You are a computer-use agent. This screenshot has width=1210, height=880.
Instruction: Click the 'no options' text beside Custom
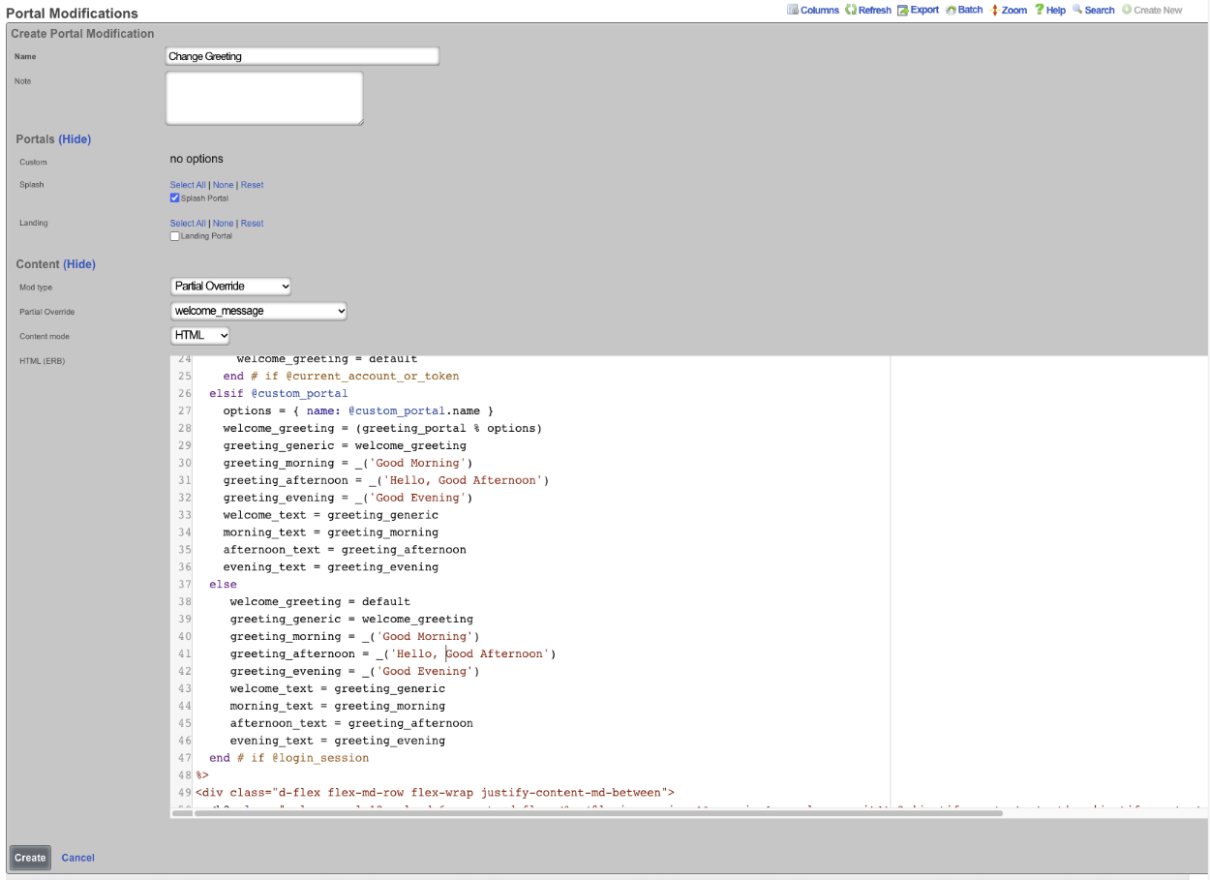[197, 159]
